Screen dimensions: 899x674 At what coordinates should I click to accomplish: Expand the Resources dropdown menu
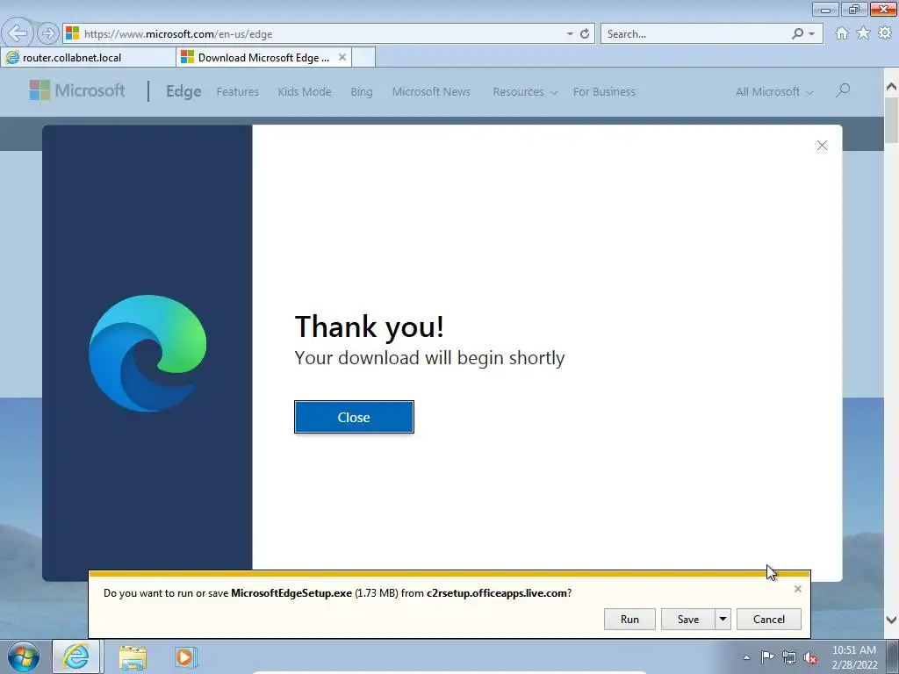coord(525,91)
